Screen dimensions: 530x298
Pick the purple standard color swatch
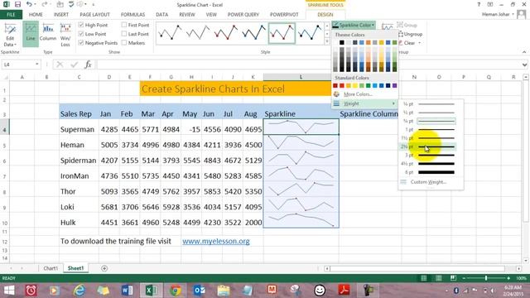pos(394,86)
